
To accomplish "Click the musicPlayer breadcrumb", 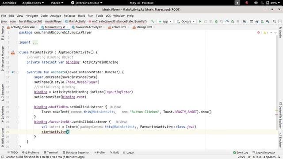I will coord(54,21).
